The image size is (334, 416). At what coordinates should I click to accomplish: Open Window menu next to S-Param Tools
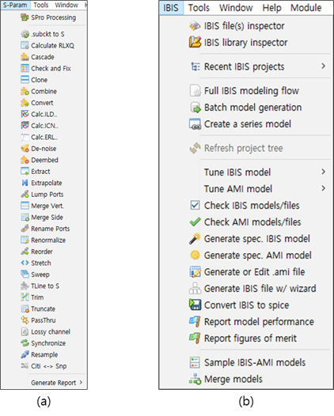[x=66, y=5]
